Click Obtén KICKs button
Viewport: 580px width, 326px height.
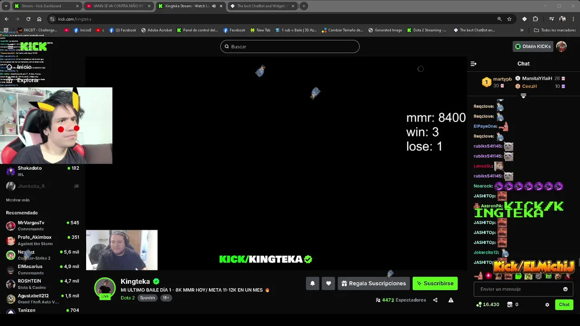point(533,46)
